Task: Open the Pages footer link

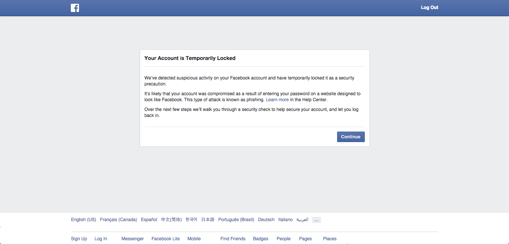Action: pos(306,239)
